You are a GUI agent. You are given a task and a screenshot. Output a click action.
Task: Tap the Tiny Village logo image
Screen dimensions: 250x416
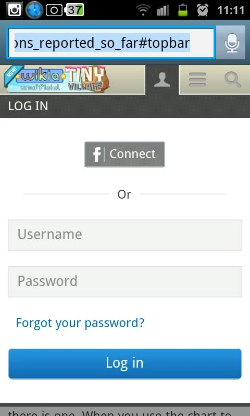click(x=86, y=79)
